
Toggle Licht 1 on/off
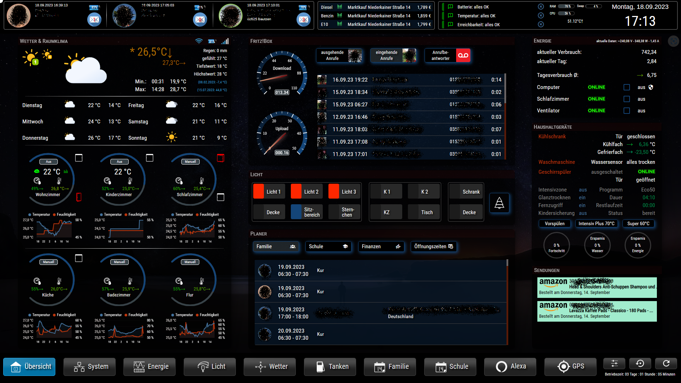click(x=269, y=191)
